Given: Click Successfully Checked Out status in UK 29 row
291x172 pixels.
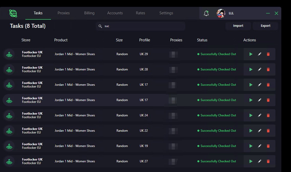Looking at the screenshot, I should [x=217, y=54].
